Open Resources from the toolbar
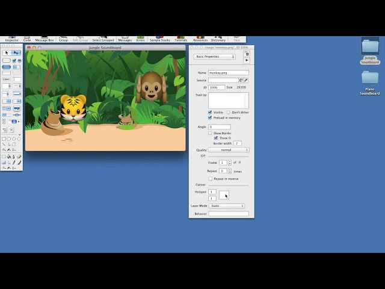 (200, 39)
